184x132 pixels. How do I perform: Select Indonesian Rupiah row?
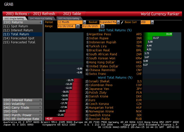click(114, 42)
